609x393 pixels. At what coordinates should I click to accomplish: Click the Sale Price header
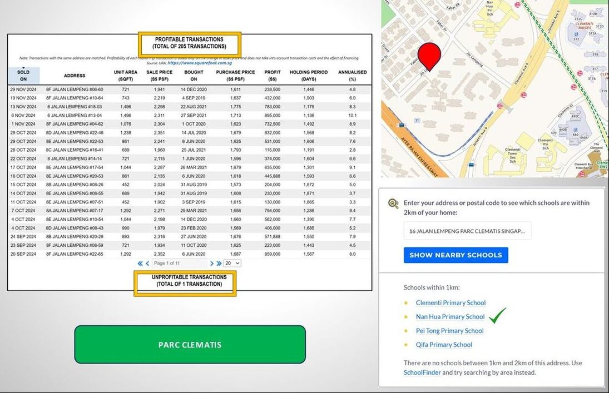tap(159, 76)
